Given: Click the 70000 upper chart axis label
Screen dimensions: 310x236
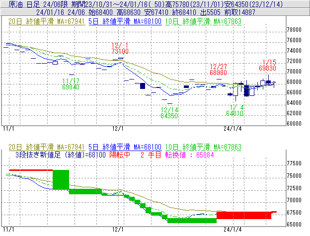Looking at the screenshot, I should coord(294,72).
